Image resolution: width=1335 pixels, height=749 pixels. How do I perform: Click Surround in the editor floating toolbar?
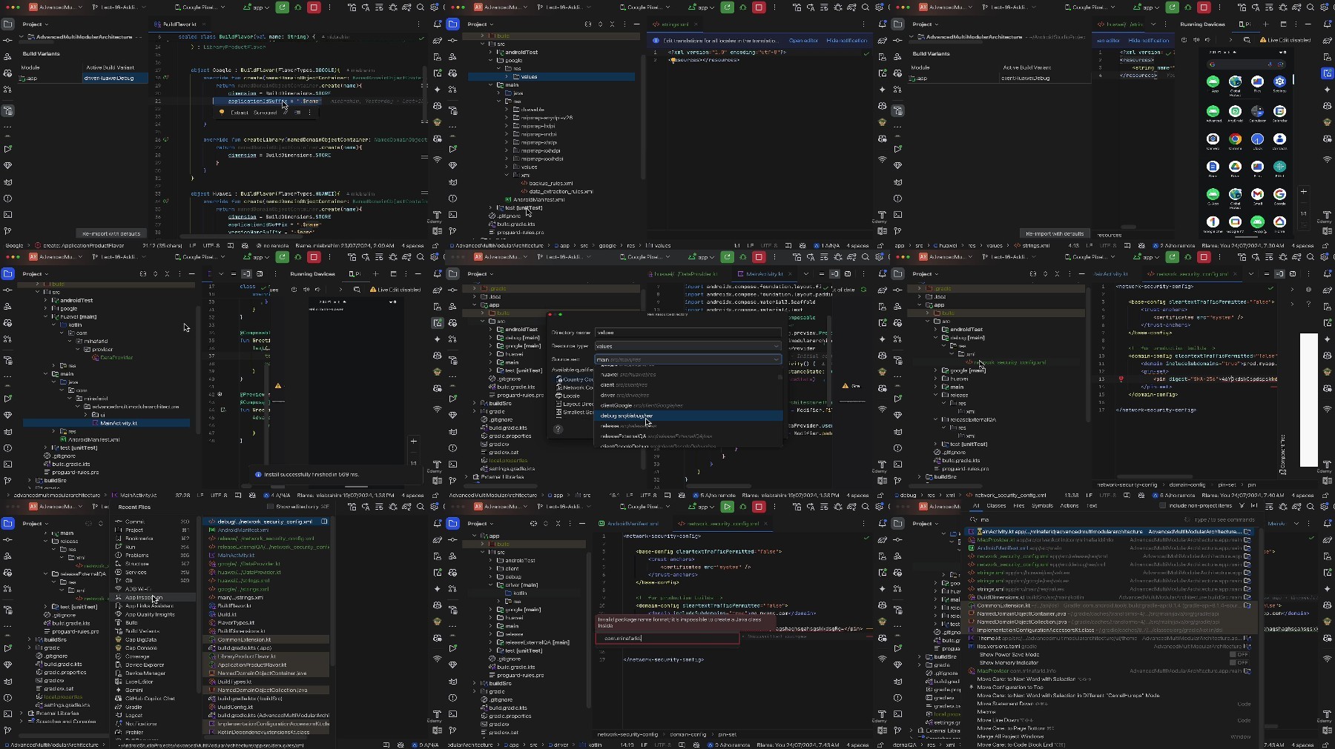tap(265, 113)
